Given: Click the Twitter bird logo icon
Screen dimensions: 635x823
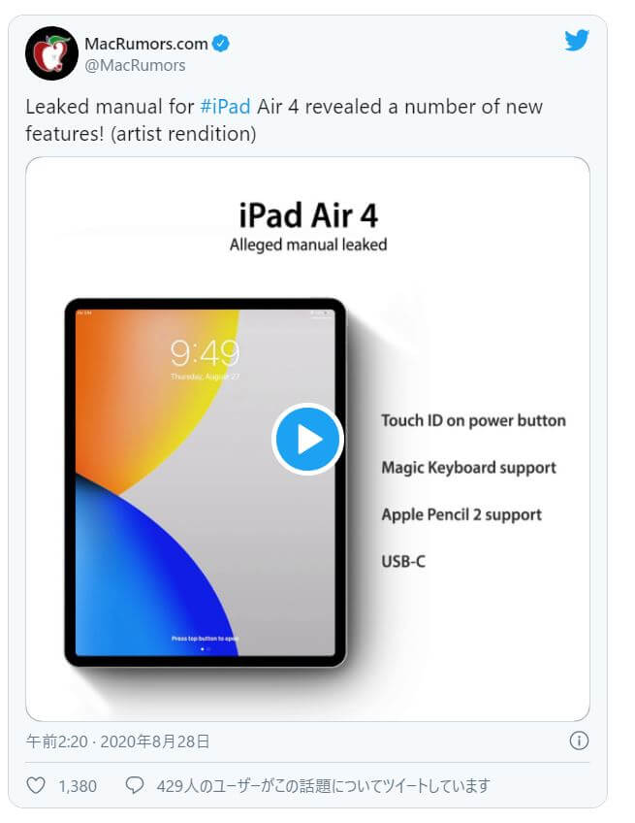Looking at the screenshot, I should coord(577,41).
